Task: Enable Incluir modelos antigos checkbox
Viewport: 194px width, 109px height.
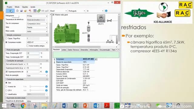Action: pyautogui.click(x=28, y=46)
